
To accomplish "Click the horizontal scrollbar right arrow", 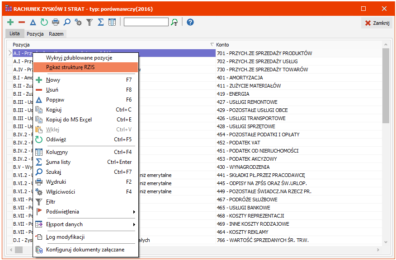I will tap(378, 250).
